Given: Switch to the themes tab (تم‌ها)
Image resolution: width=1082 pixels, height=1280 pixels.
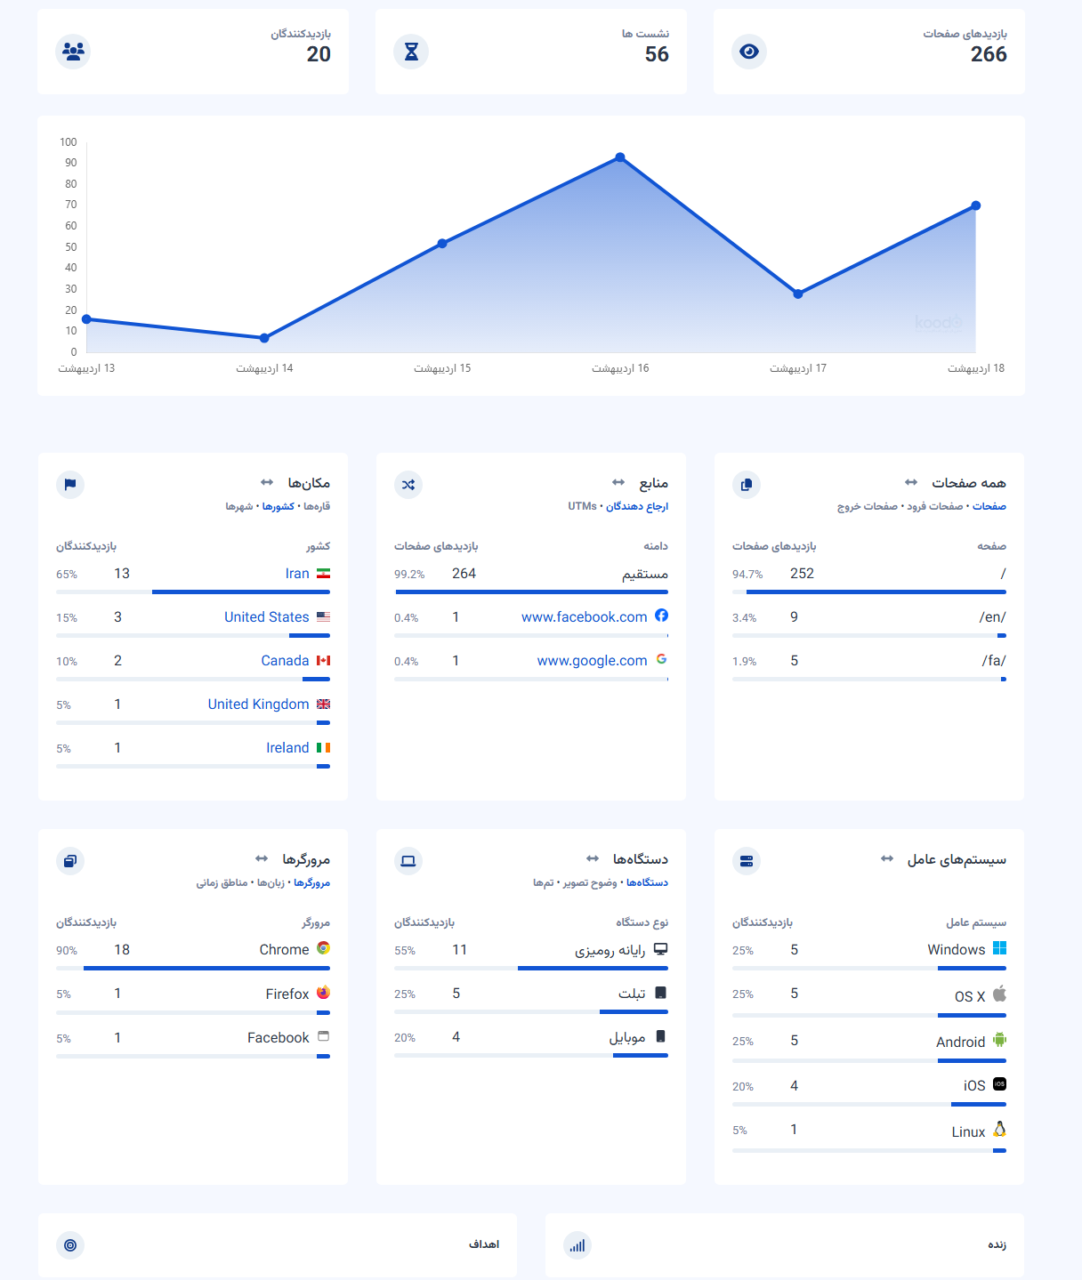Looking at the screenshot, I should click(x=543, y=882).
